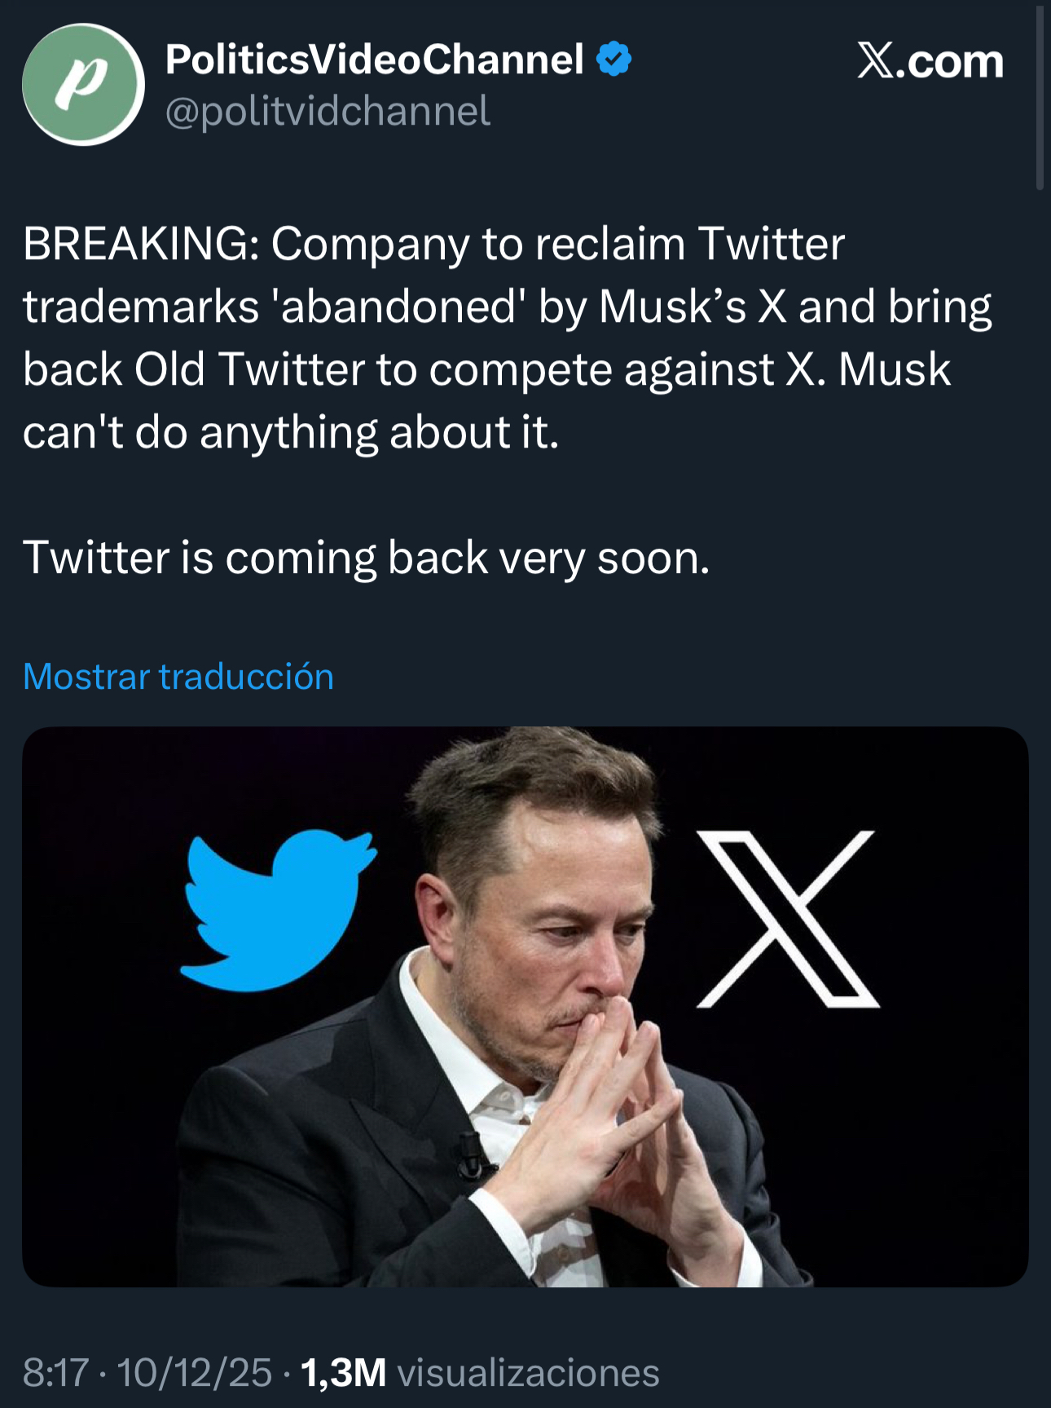Click the white X logo in the image
This screenshot has width=1051, height=1408.
(x=788, y=919)
